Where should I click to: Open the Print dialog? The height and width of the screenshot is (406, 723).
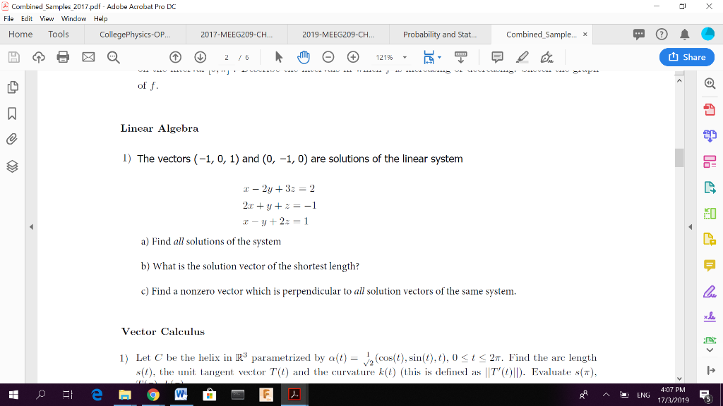pos(62,57)
